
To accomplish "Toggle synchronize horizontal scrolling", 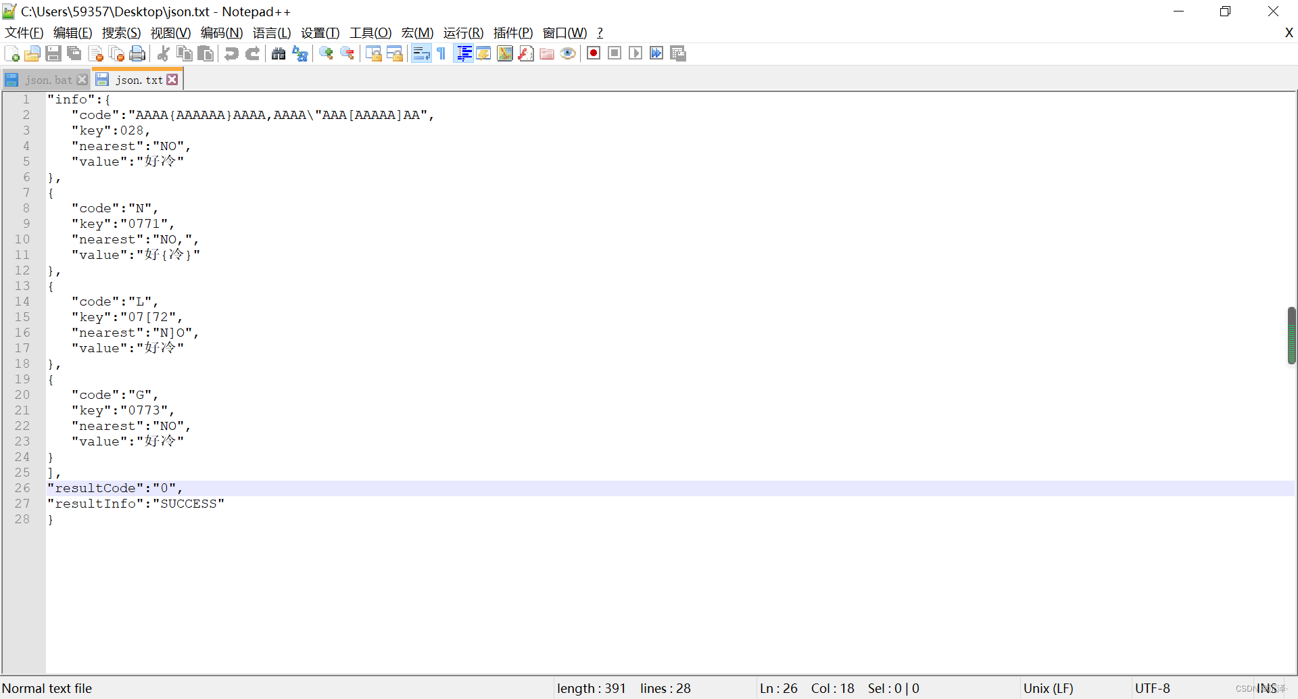I will pyautogui.click(x=395, y=53).
